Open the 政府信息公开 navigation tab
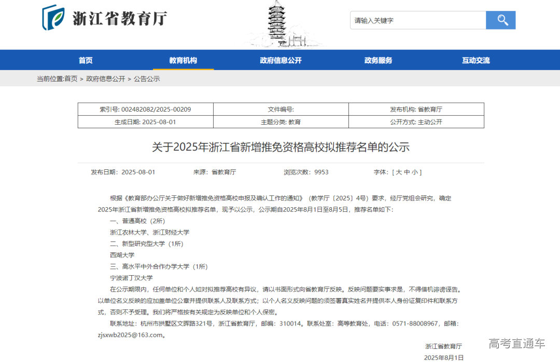 pos(281,60)
